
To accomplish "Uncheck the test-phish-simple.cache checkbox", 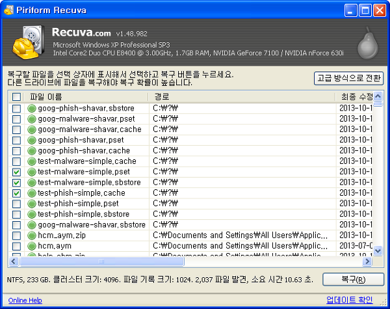I will [16, 193].
